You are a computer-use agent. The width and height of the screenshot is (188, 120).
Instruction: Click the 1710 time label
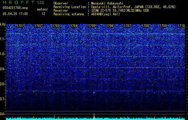[x=181, y=26]
